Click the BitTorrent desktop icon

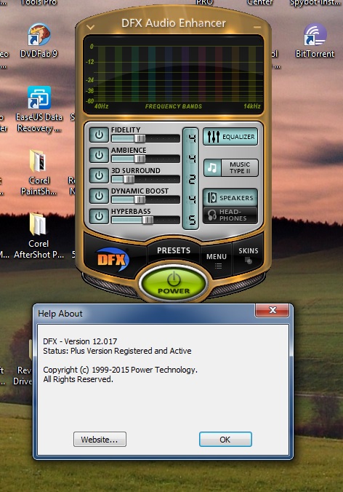point(315,41)
